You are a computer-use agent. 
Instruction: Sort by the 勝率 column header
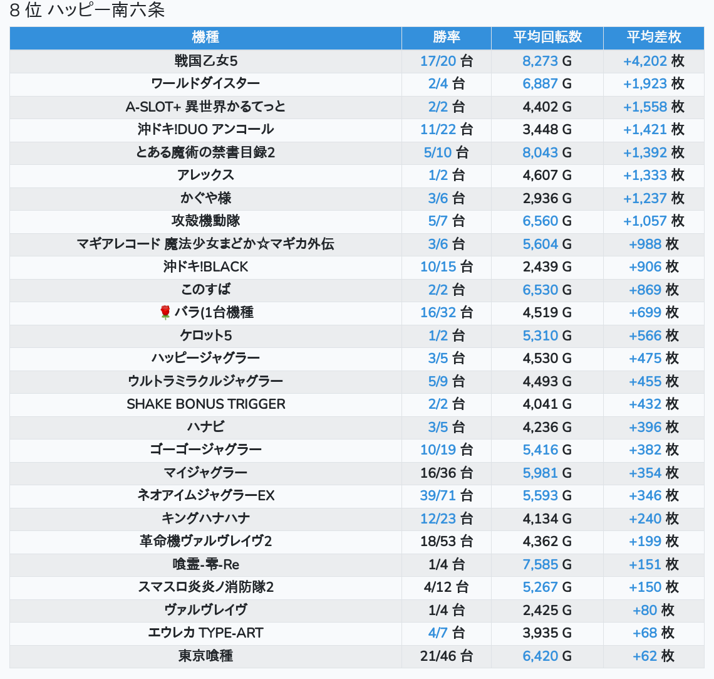(x=446, y=37)
